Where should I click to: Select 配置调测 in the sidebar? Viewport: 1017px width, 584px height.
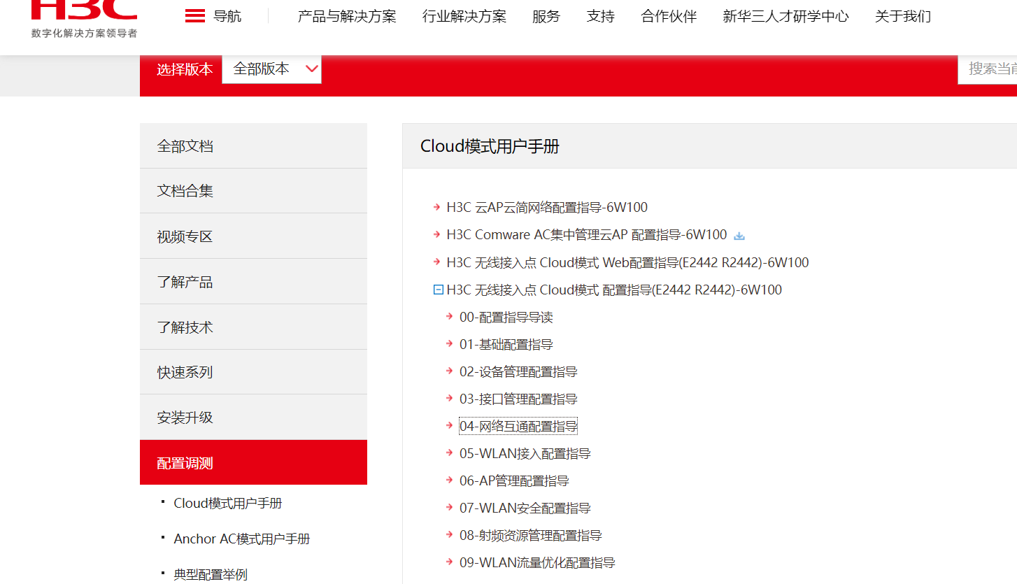253,462
